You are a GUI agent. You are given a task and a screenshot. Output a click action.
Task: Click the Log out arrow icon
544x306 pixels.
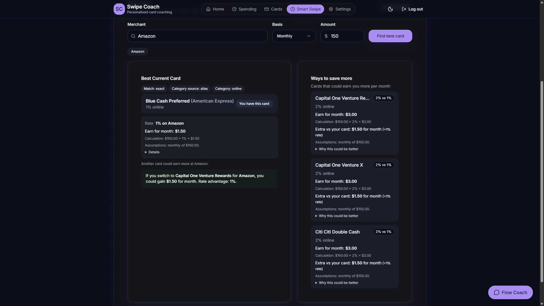click(404, 9)
